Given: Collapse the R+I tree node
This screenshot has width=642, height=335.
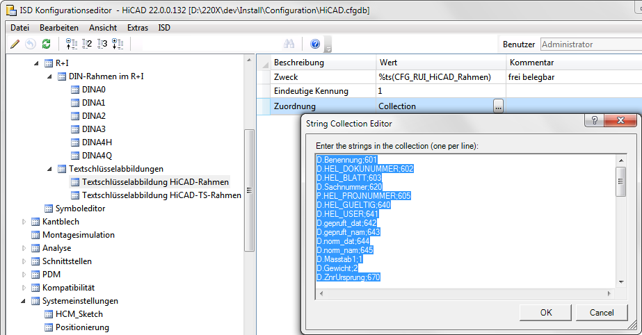Looking at the screenshot, I should pos(36,63).
